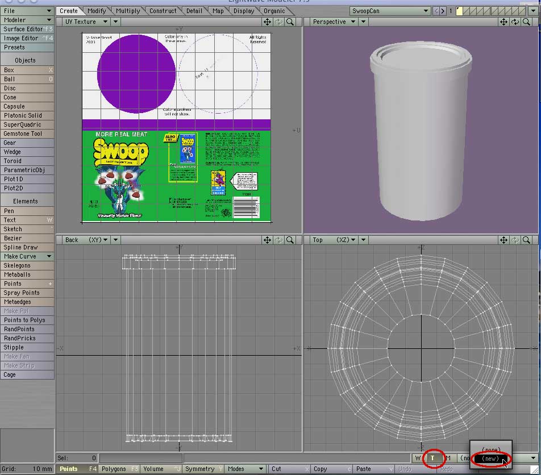Open the Modeler menu dropdown
541x475 pixels.
[27, 20]
